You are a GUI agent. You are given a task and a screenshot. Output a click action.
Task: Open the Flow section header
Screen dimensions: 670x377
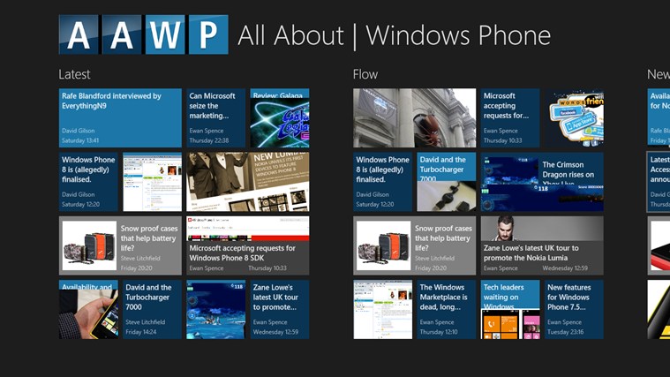coord(365,74)
